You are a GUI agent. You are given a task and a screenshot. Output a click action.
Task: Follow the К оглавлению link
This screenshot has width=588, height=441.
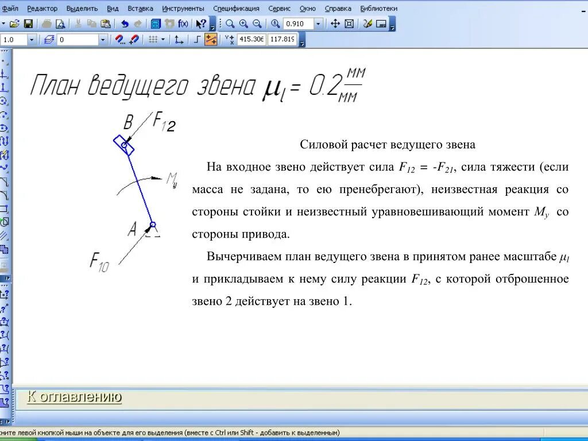point(75,396)
